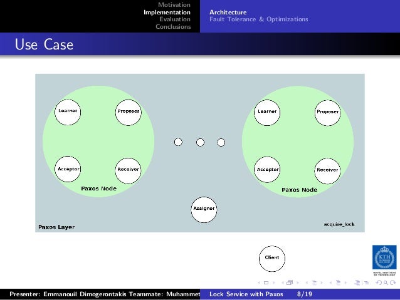Image resolution: width=400 pixels, height=300 pixels.
Task: Click the slide rectangle navigation icon
Action: 266,282
